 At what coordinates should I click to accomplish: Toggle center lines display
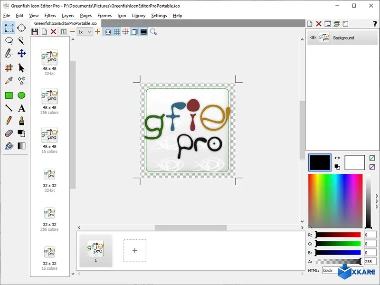click(x=125, y=32)
